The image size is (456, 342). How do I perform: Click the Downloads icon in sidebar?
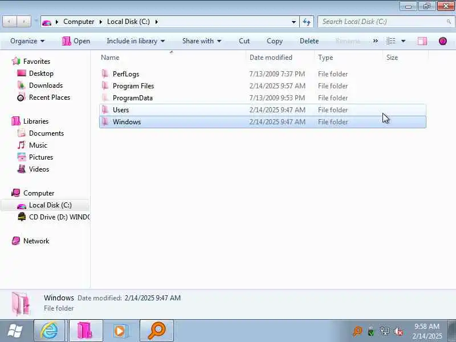point(21,85)
